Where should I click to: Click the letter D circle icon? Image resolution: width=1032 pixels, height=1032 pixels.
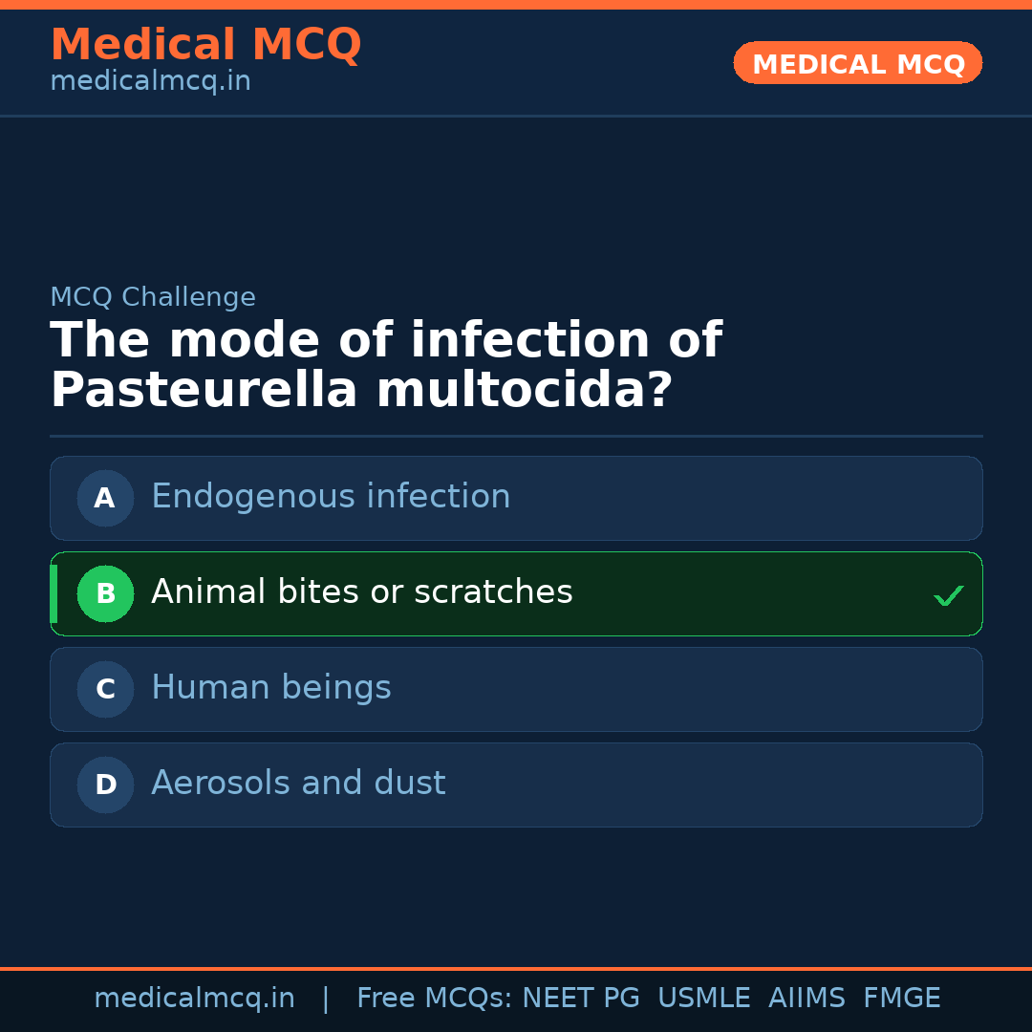pos(105,785)
